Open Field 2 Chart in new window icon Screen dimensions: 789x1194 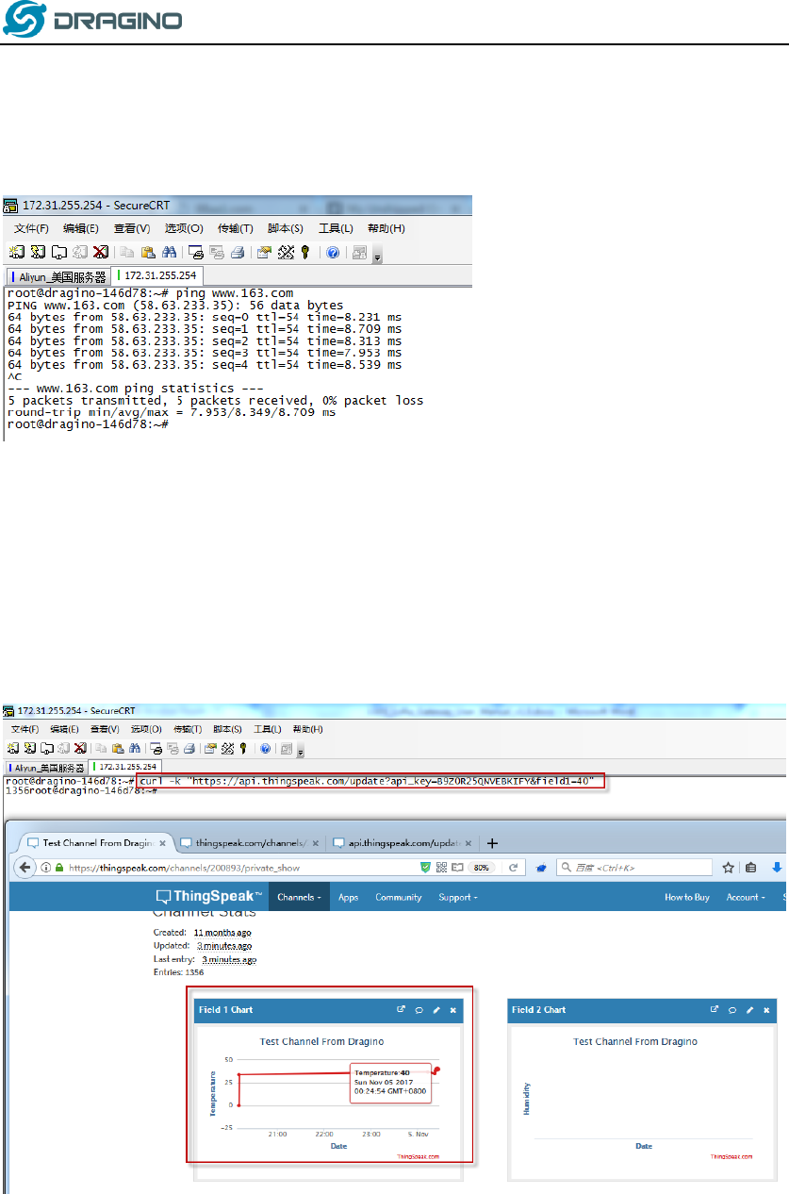[715, 1009]
